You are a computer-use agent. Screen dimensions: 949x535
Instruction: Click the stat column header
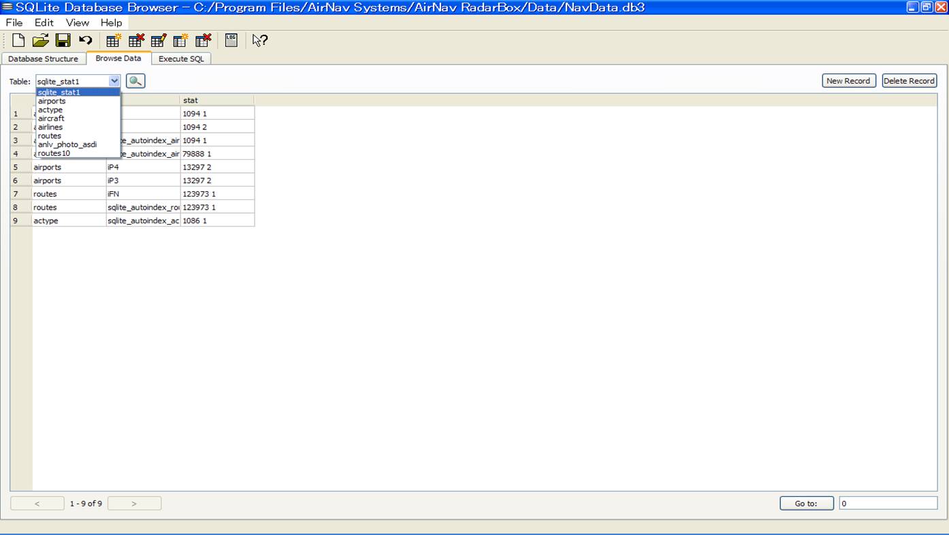(217, 100)
